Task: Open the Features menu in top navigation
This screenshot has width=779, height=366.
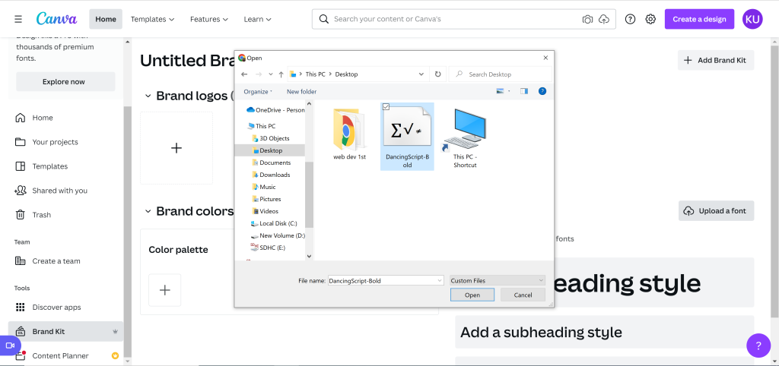Action: pyautogui.click(x=209, y=19)
